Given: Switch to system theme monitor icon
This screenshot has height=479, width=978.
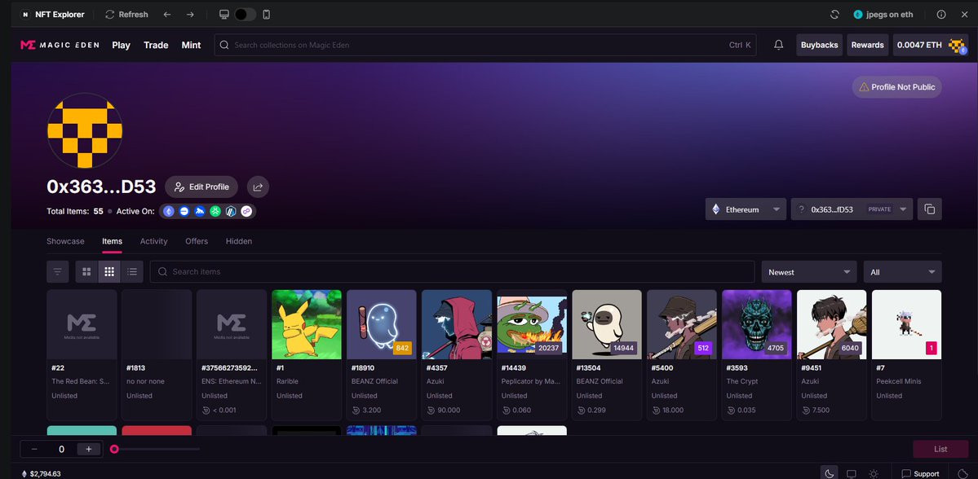Looking at the screenshot, I should pos(851,474).
